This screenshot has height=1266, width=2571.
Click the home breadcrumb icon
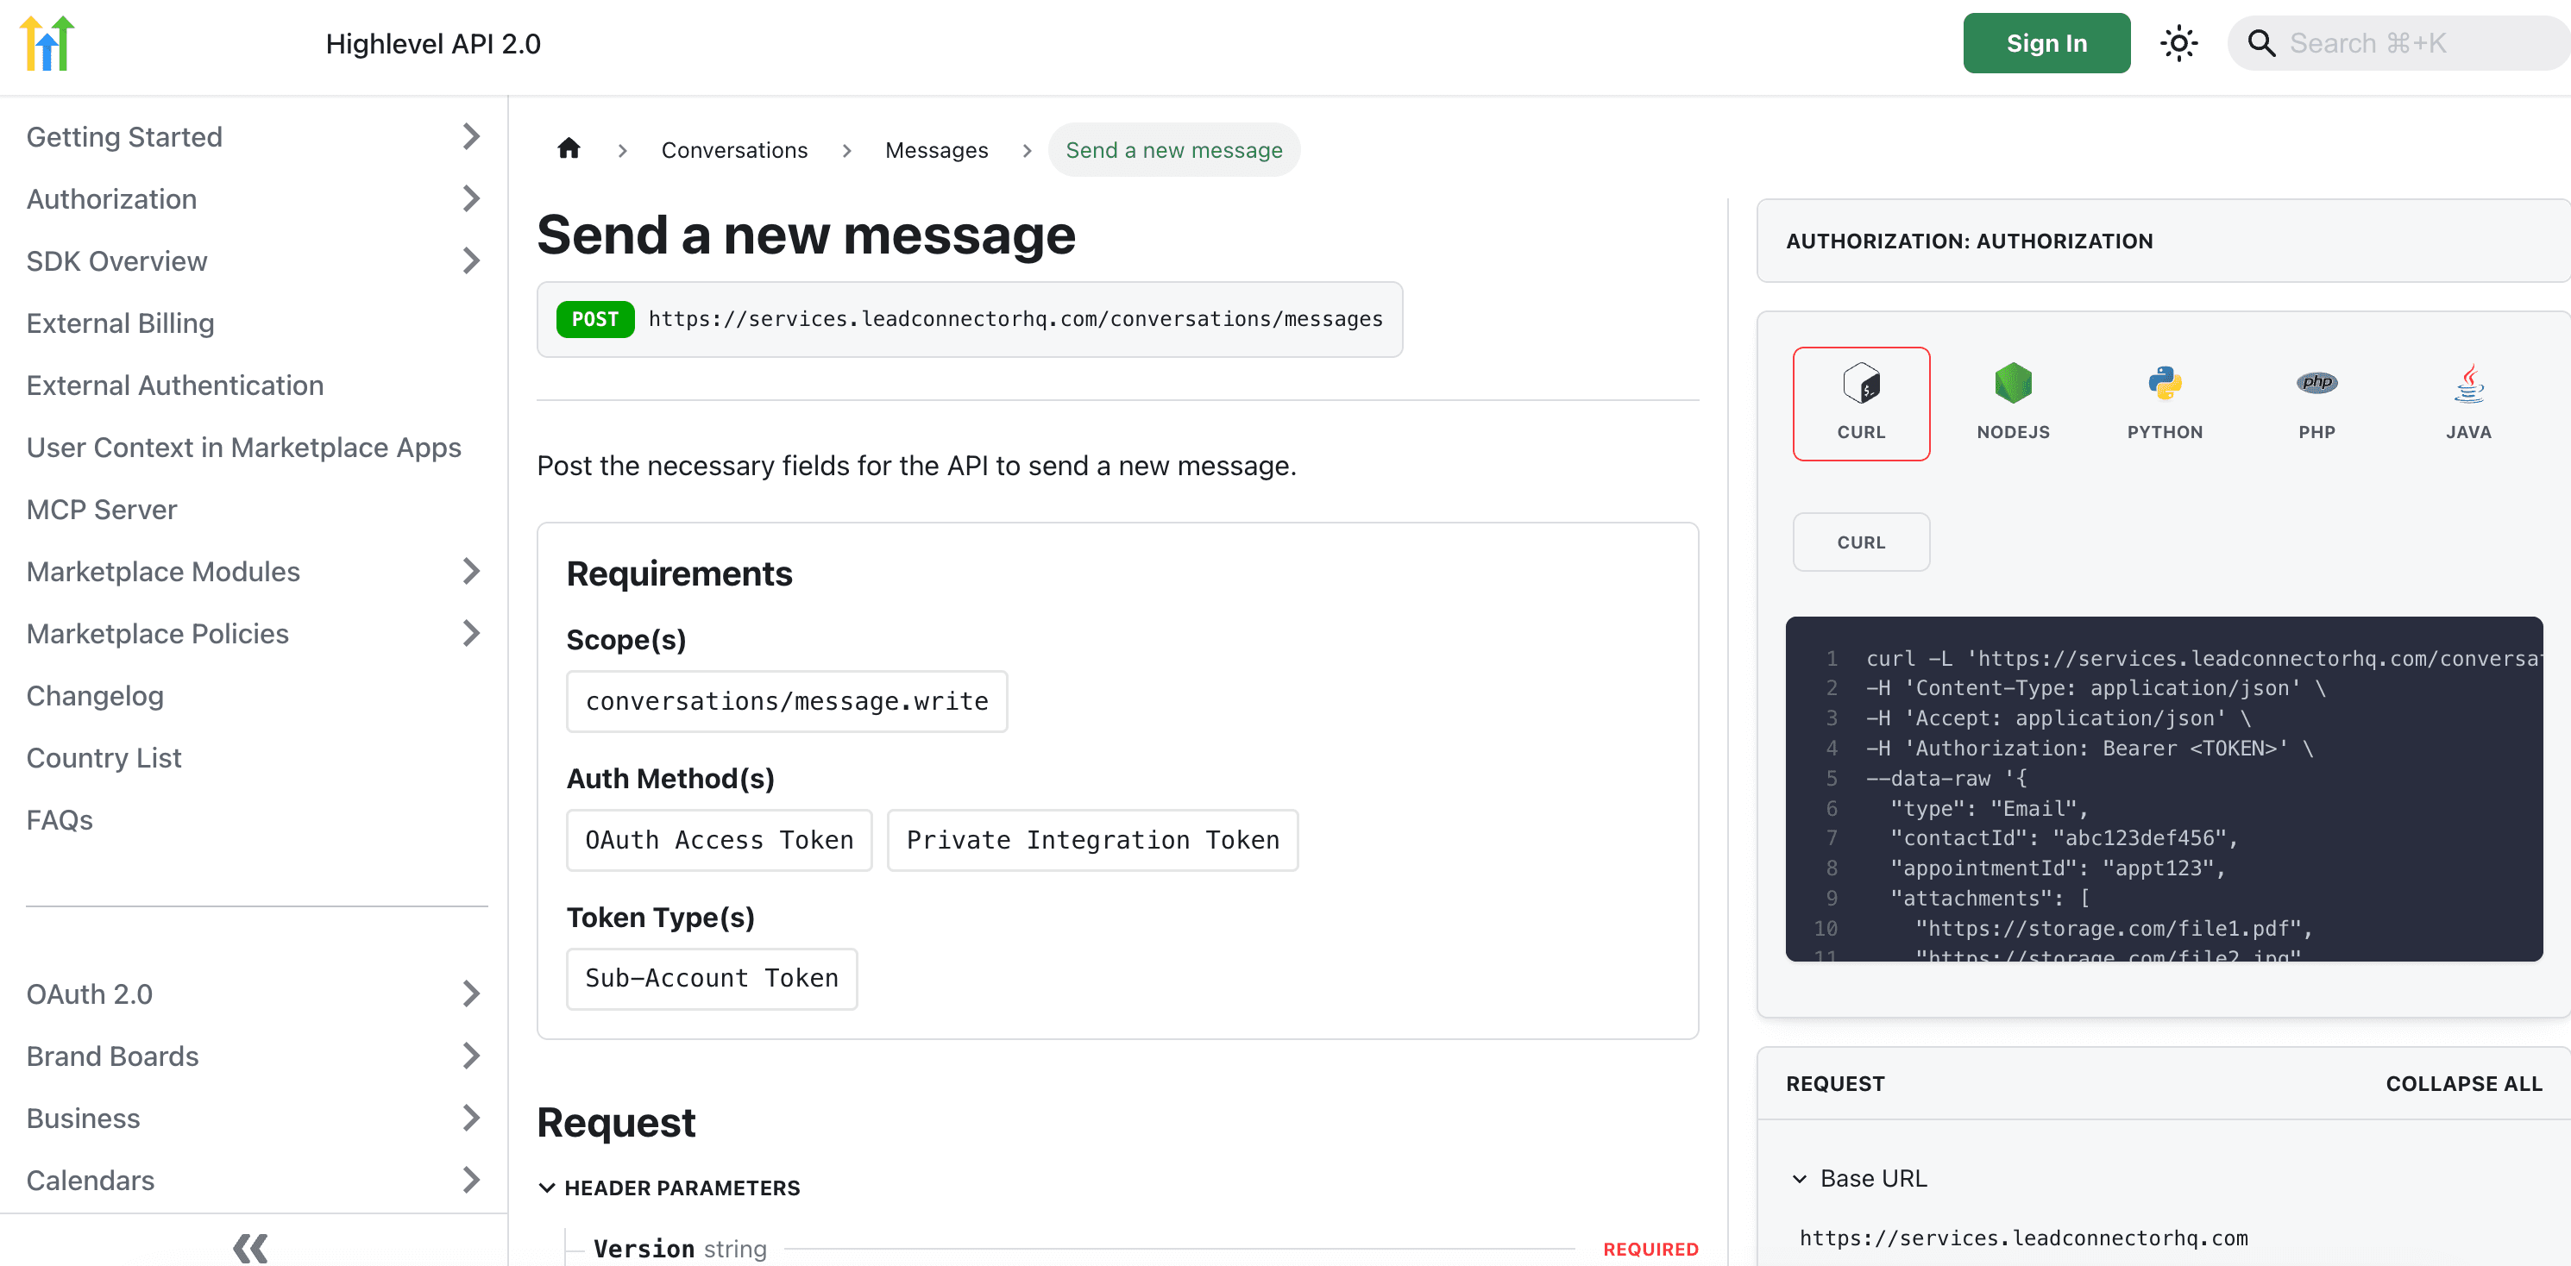click(569, 148)
